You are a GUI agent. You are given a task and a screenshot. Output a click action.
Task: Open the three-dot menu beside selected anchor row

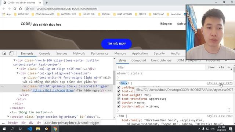[x=2, y=87]
